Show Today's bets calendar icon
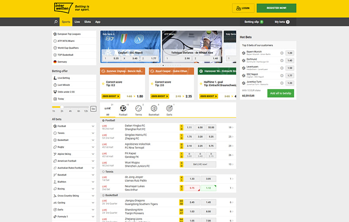 55,99
